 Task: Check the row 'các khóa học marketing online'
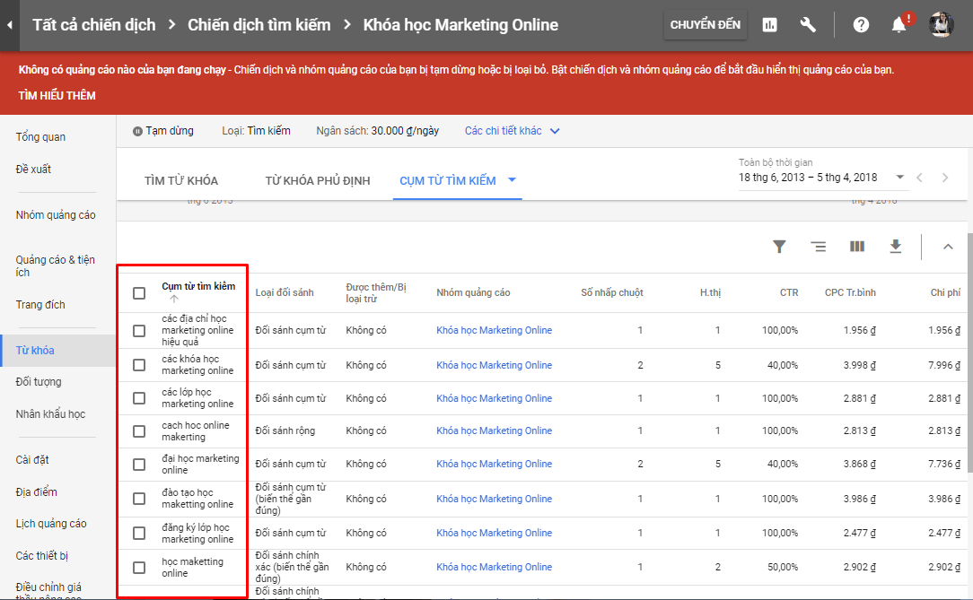138,364
